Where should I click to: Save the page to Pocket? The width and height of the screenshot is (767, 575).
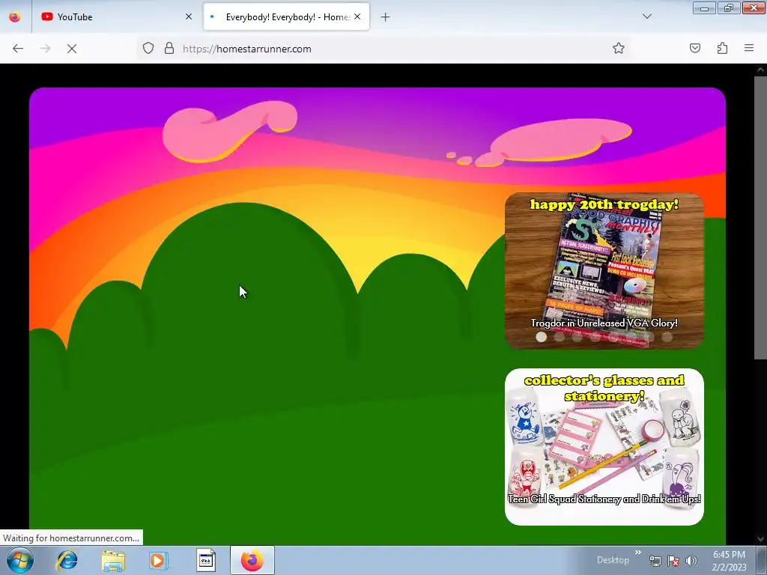coord(695,48)
